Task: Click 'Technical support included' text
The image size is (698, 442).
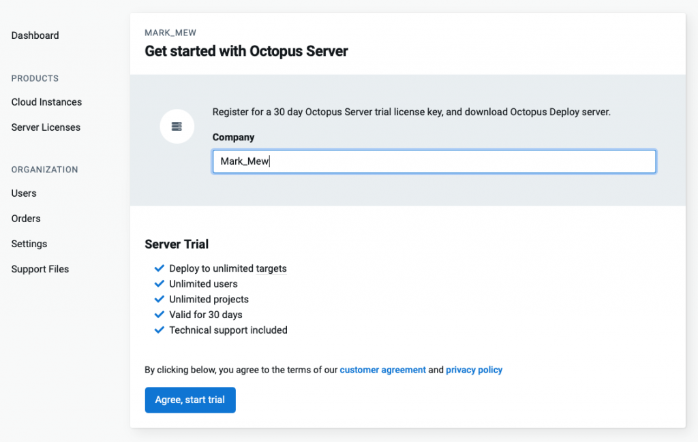Action: click(228, 330)
